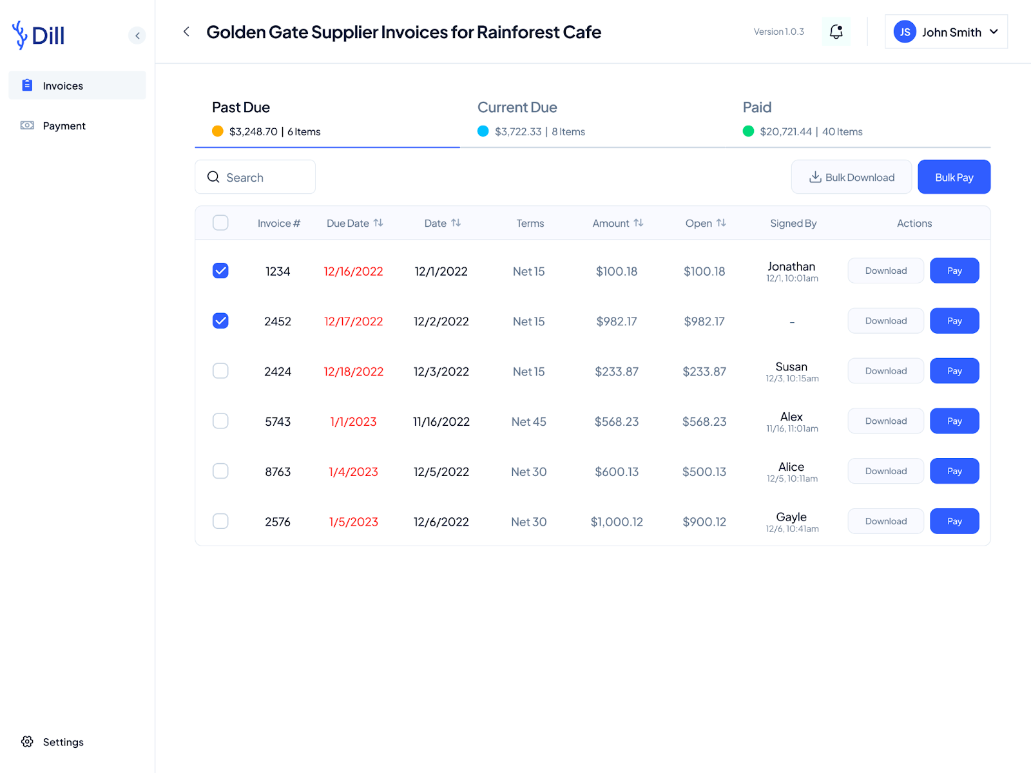Viewport: 1031px width, 773px height.
Task: Uncheck invoice 1234 checkbox
Action: point(220,271)
